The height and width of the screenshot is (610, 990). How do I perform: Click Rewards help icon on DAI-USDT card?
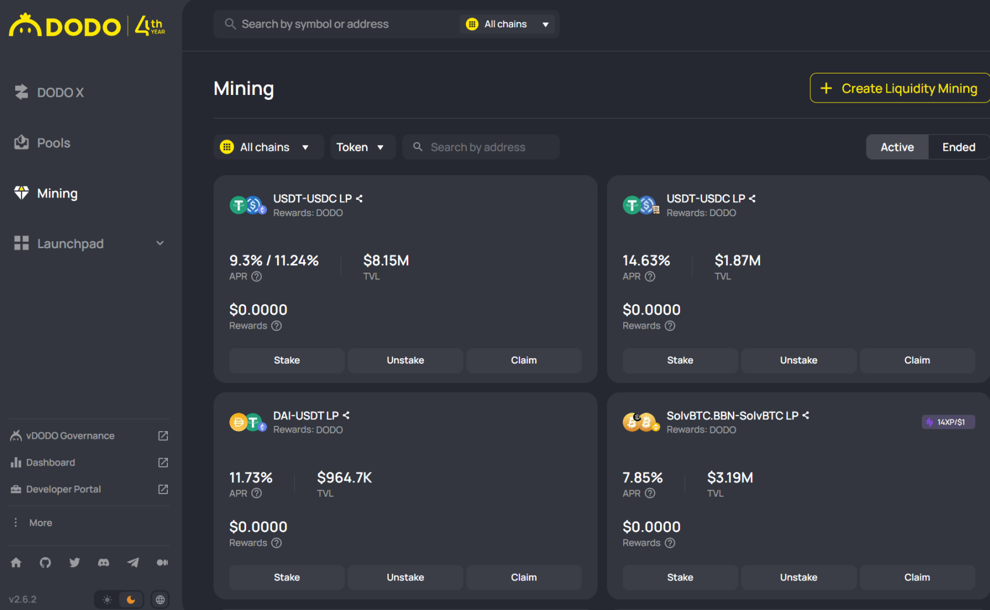(x=277, y=543)
